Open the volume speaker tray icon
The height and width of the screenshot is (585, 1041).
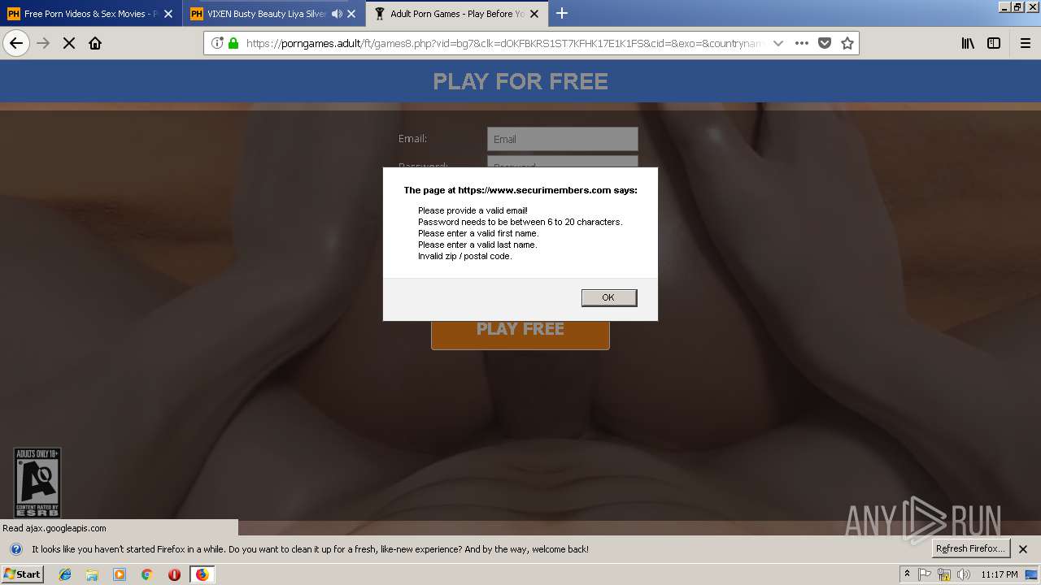click(964, 574)
